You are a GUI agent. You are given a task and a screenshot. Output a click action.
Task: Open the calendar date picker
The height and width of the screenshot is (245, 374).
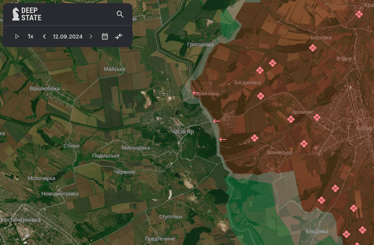tap(105, 36)
